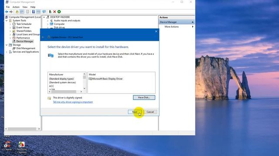The width and height of the screenshot is (279, 156).
Task: Click the Cancel button
Action: click(150, 112)
